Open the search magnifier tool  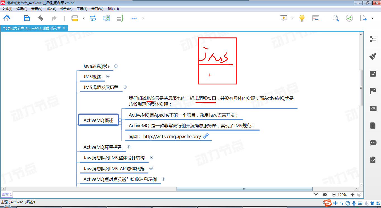[336, 18]
